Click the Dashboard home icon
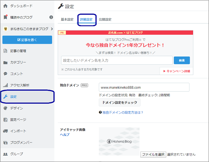Image resolution: width=209 pixels, height=162 pixels. (6, 6)
